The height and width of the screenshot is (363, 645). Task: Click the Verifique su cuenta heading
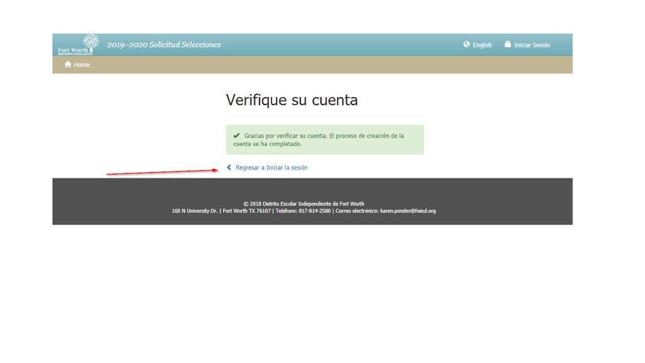pos(292,100)
